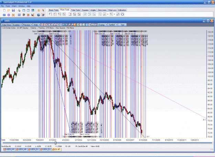Print the chart using the printer icon
Image resolution: width=215 pixels, height=157 pixels.
click(x=19, y=10)
